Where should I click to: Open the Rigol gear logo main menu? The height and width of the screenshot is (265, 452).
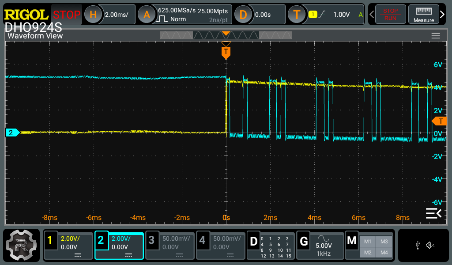[x=21, y=246]
